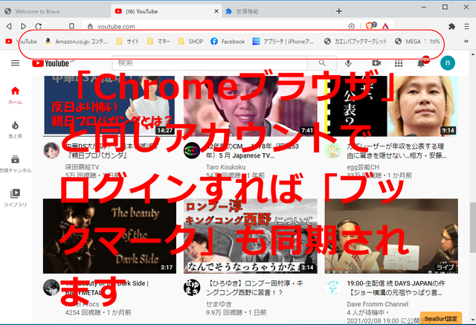Click the YouTube logo
Viewport: 476px width, 325px height.
click(53, 63)
